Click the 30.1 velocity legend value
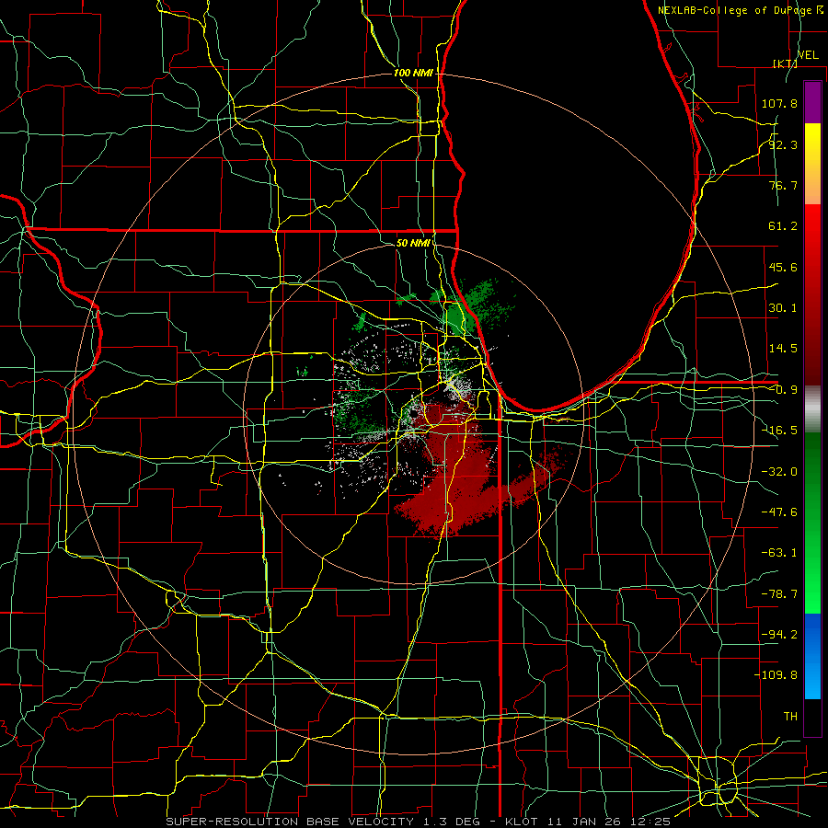 [783, 308]
